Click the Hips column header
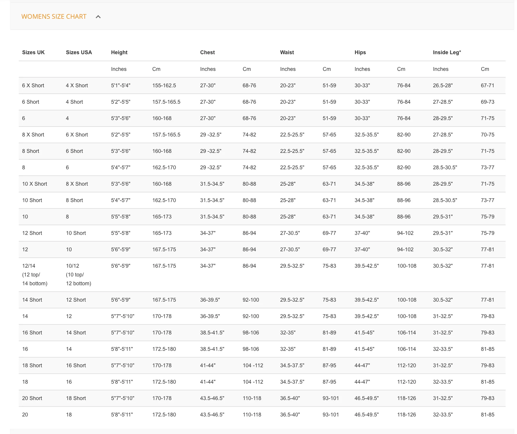The image size is (517, 434). click(360, 52)
